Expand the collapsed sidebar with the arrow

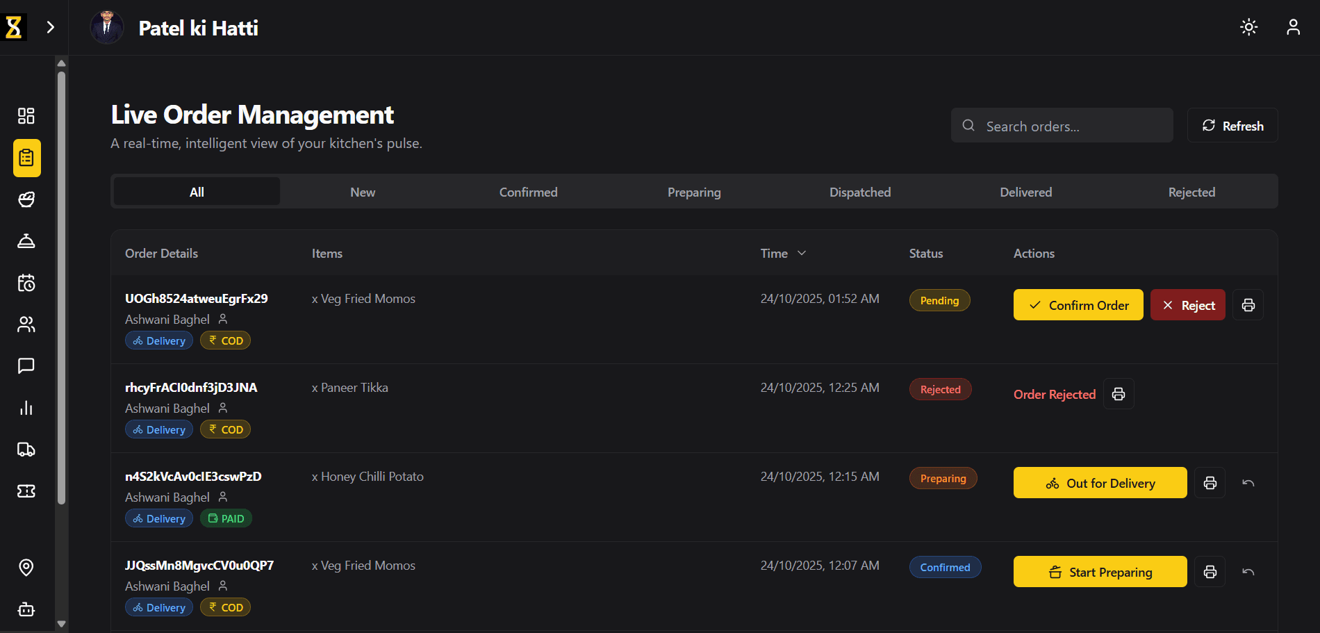click(x=50, y=27)
